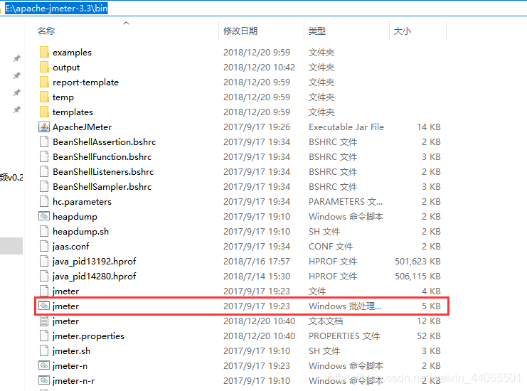This screenshot has height=391, width=527.
Task: Click the address bar path E:\apache-jmeter-3.3\bin
Action: point(56,8)
